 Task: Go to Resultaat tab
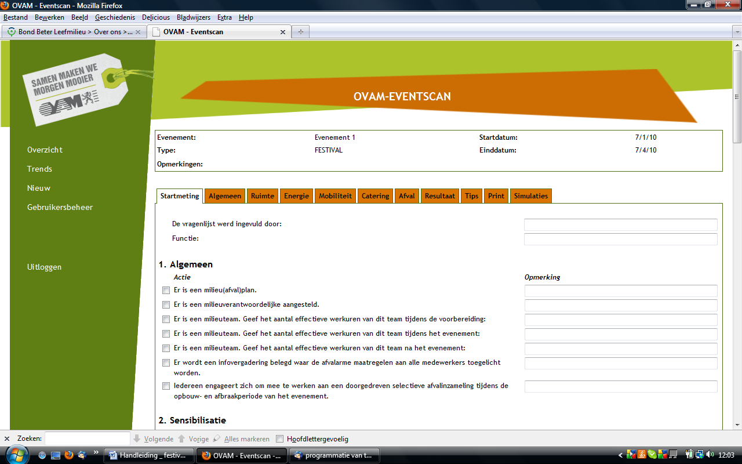(441, 196)
